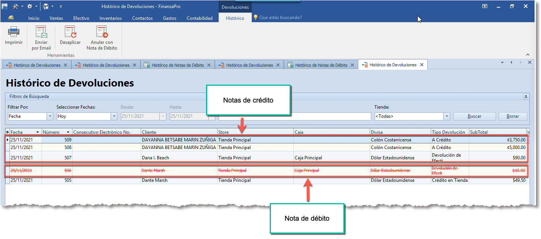The image size is (541, 239).
Task: Click the quick access printer icon in the title bar
Action: coord(46,6)
